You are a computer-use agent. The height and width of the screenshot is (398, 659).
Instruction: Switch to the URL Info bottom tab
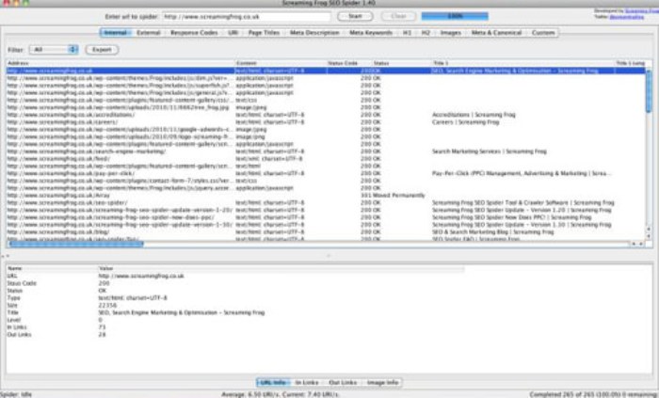tap(273, 382)
